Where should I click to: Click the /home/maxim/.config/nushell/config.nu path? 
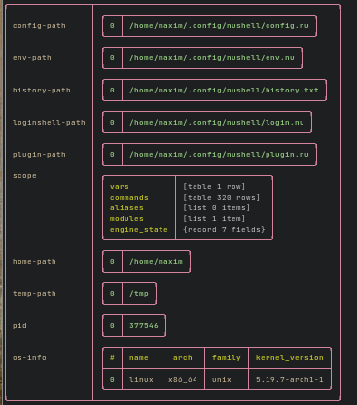219,26
